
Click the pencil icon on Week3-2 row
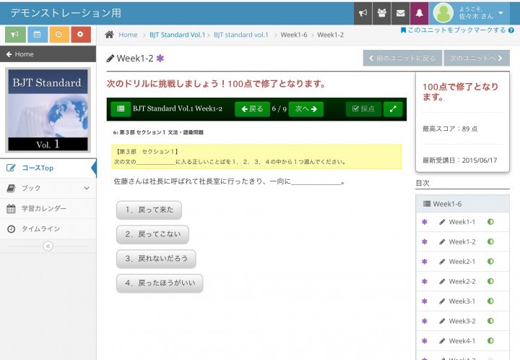point(442,321)
